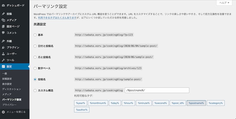This screenshot has width=236, height=119.
Task: Open プライバシー submenu item
Action: click(9, 105)
